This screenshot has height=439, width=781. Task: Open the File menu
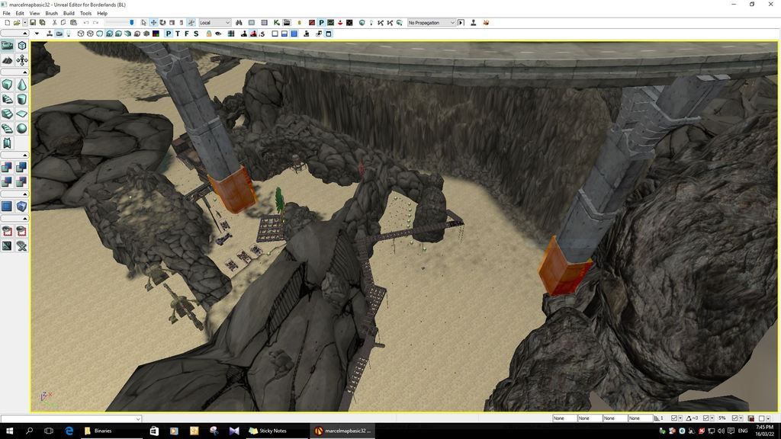click(6, 14)
